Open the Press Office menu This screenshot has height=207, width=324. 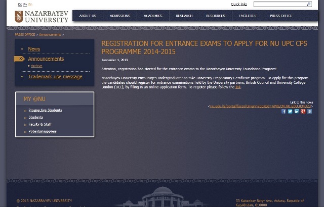(x=281, y=16)
